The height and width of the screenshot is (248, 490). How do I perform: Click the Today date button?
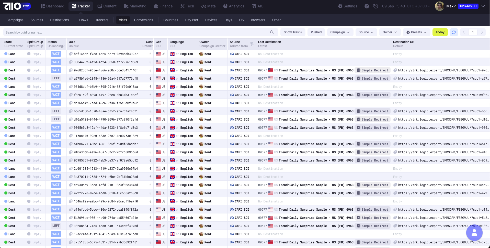coord(440,32)
